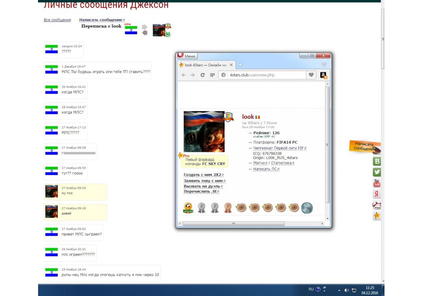Open a new tab with plus button
423x296 pixels.
tap(240, 65)
